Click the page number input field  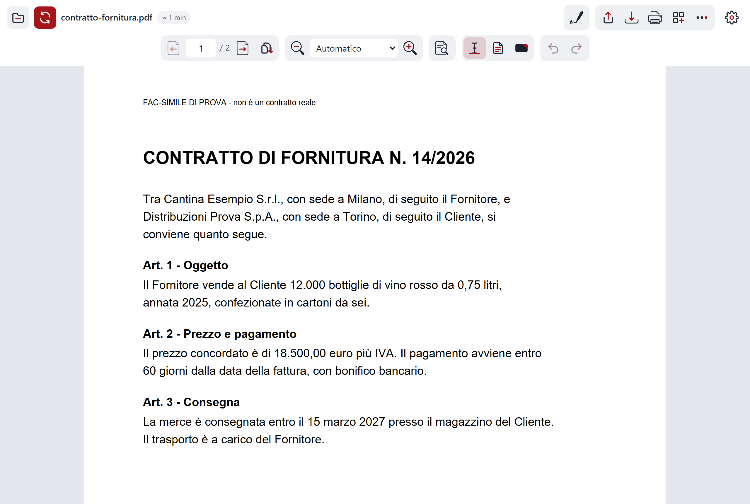click(200, 48)
